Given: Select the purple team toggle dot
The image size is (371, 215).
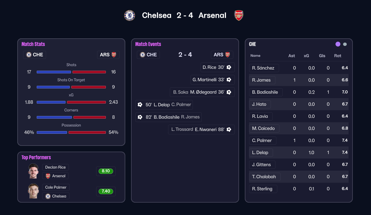Looking at the screenshot, I should pyautogui.click(x=338, y=44).
